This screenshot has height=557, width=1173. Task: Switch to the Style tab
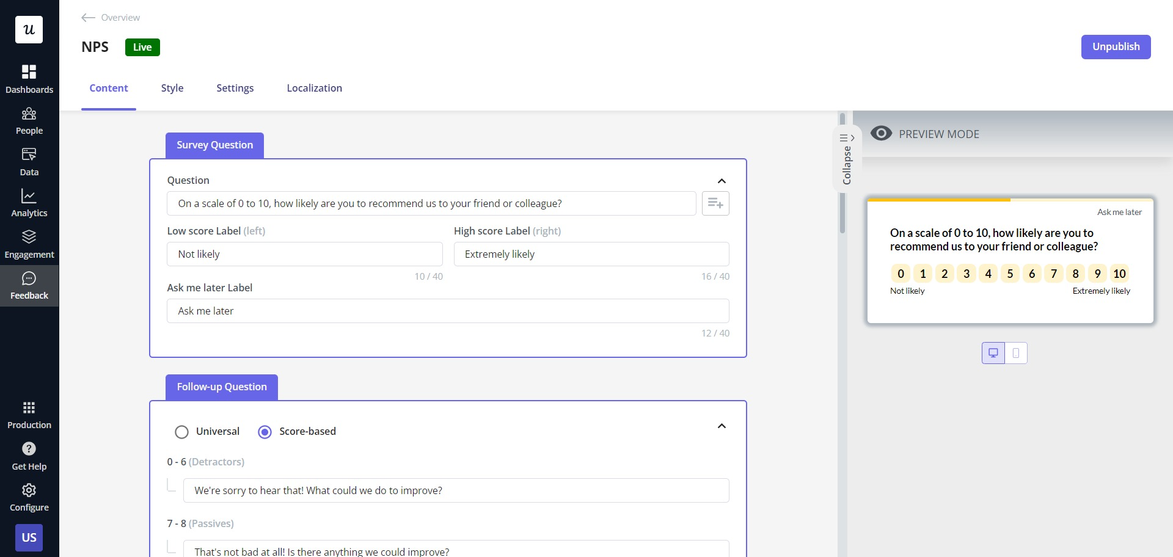tap(172, 88)
